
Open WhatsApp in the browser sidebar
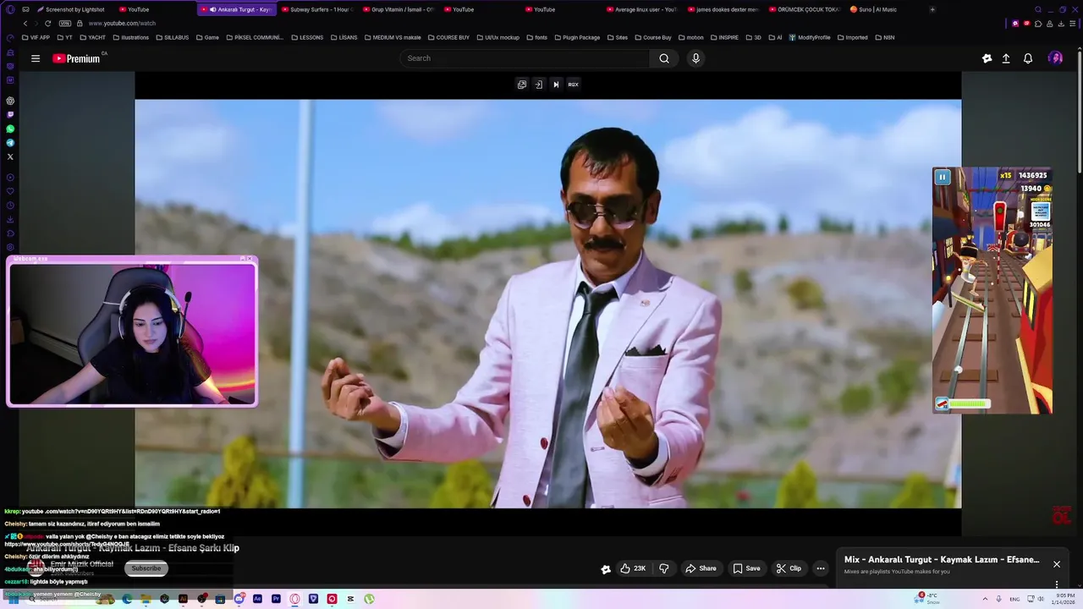pyautogui.click(x=10, y=129)
